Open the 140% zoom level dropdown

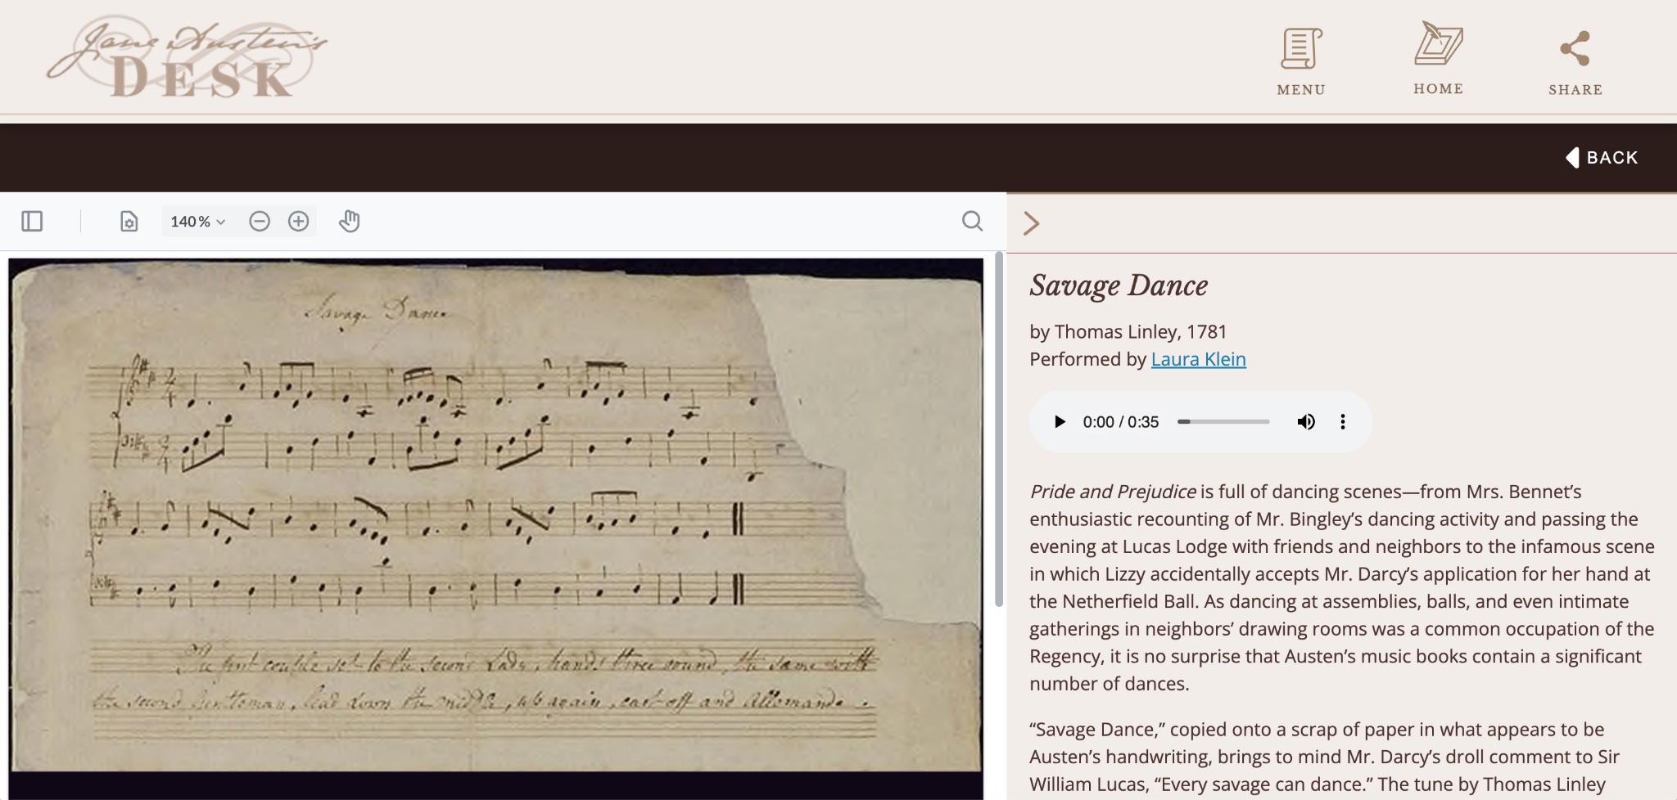point(197,222)
